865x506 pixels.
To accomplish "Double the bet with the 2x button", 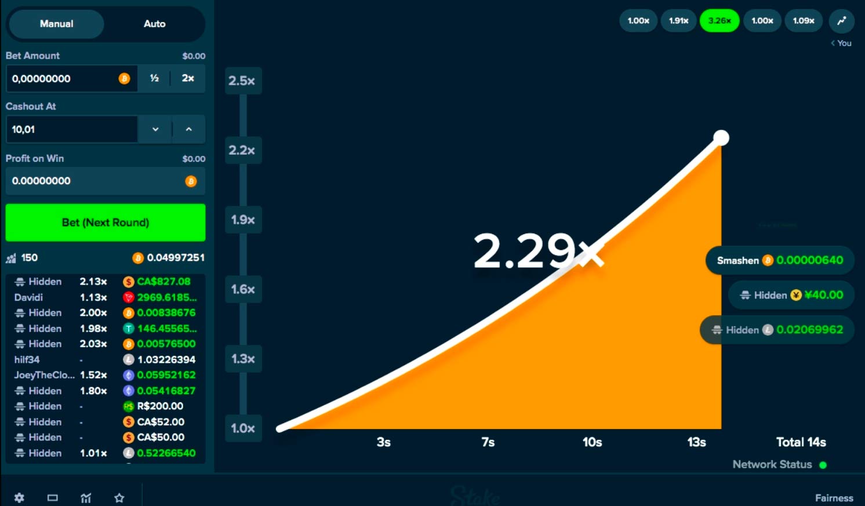I will coord(188,78).
